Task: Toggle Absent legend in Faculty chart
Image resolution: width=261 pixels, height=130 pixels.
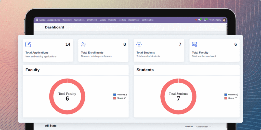Action: (120, 98)
